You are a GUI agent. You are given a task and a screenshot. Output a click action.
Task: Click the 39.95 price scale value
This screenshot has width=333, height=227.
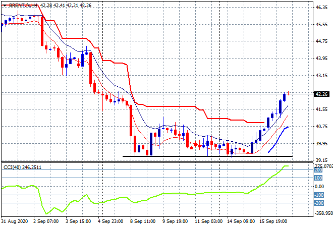point(321,144)
